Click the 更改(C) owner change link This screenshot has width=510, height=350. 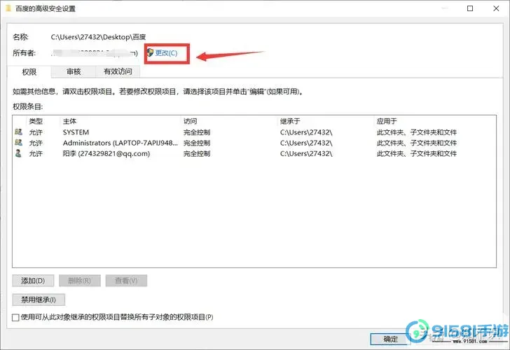[166, 53]
